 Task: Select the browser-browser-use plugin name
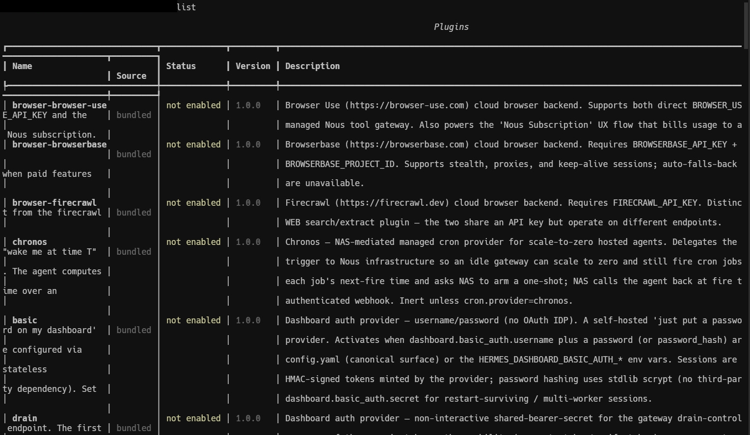click(x=59, y=105)
